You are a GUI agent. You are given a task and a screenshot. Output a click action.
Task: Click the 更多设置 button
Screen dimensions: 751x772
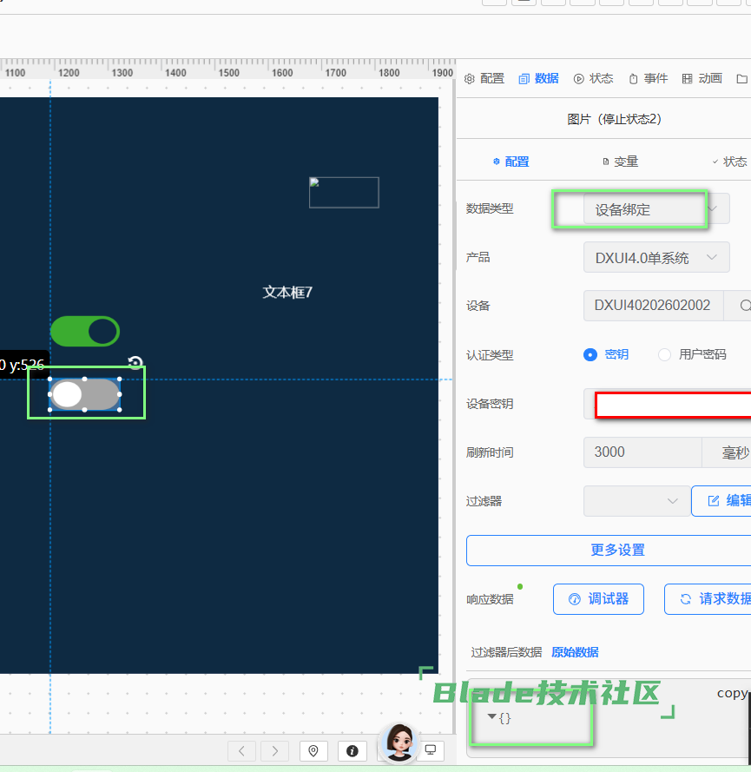[x=616, y=550]
